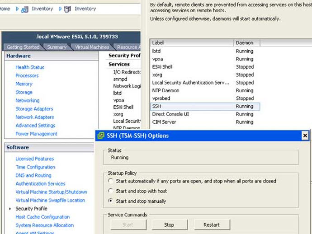The image size is (312, 234).
Task: Click the Stop service button
Action: tap(169, 225)
